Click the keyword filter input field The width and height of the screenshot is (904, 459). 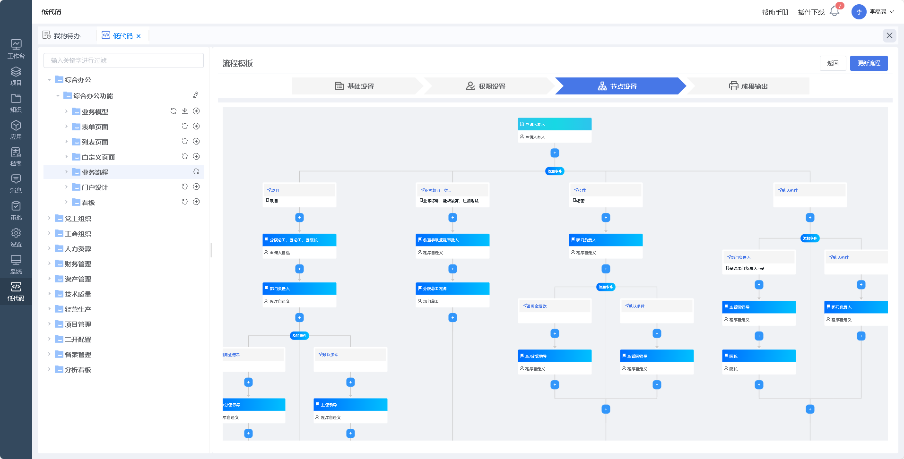click(x=123, y=60)
